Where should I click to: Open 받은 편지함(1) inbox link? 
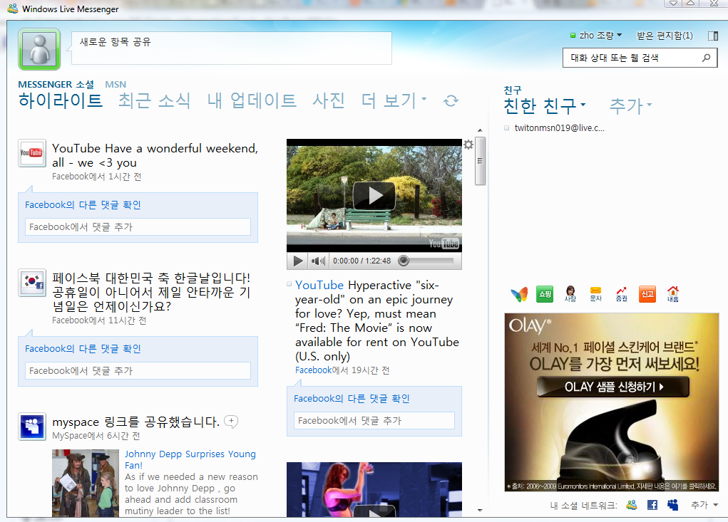[665, 35]
